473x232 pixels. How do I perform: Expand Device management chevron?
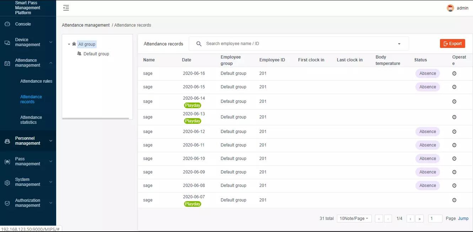[x=50, y=42]
